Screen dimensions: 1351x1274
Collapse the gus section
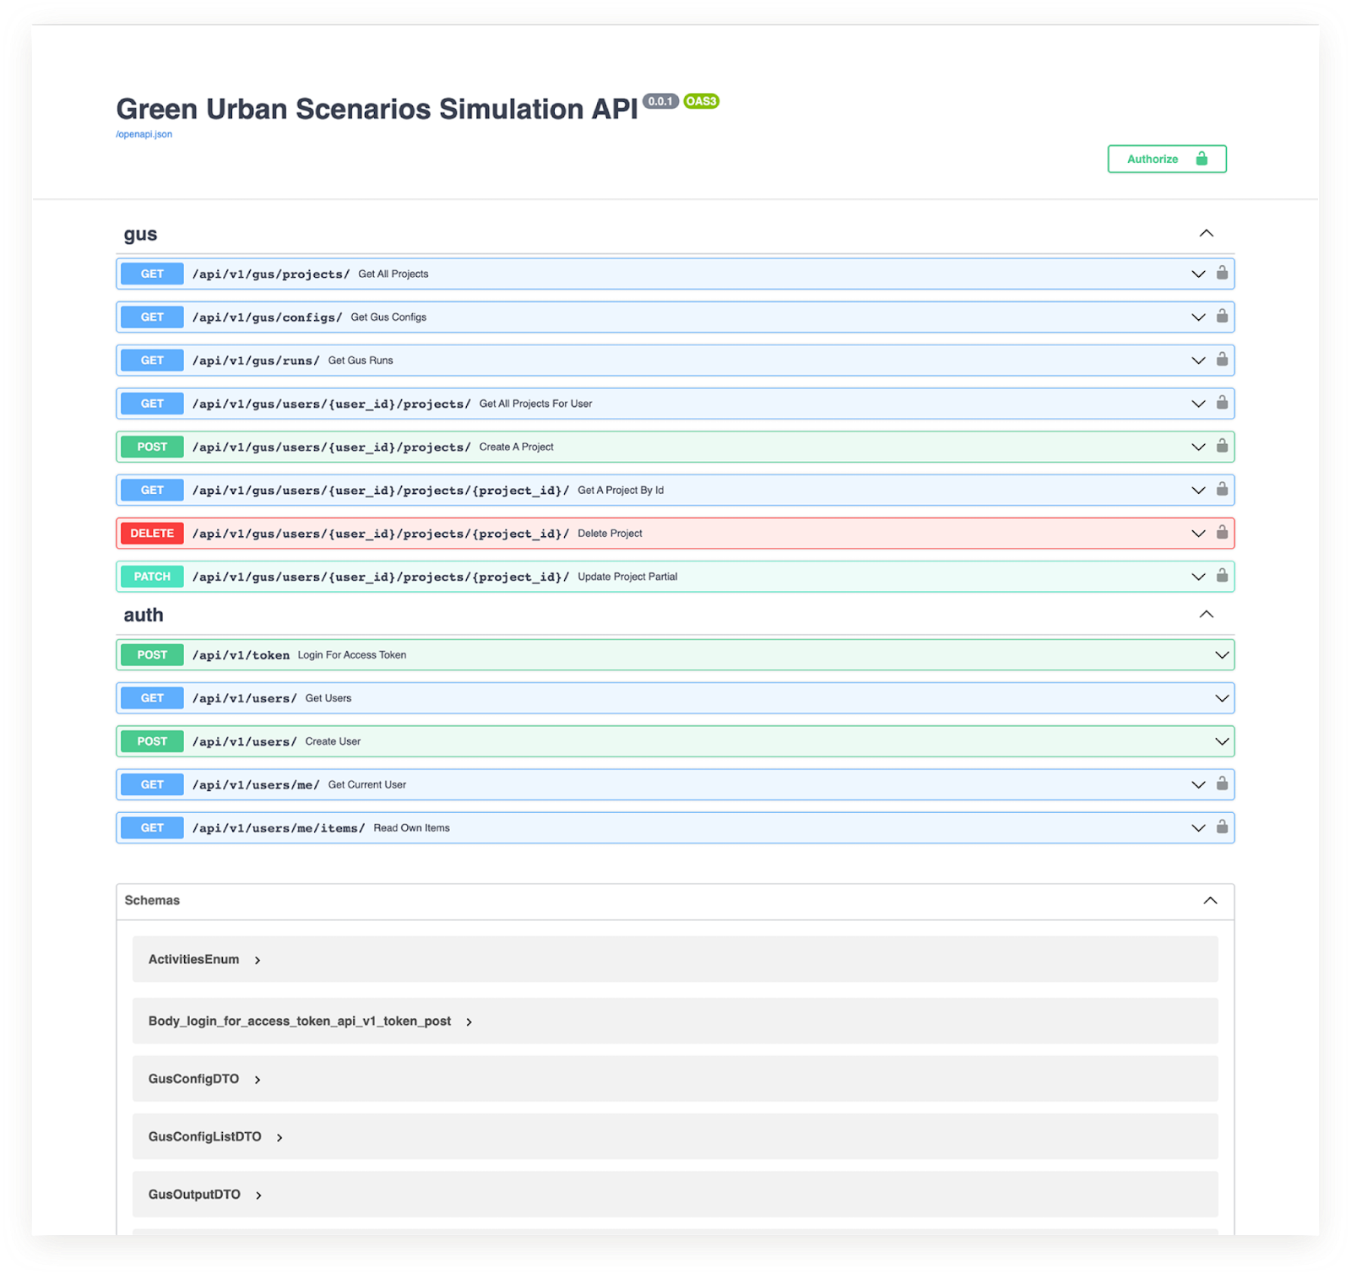click(x=1207, y=233)
